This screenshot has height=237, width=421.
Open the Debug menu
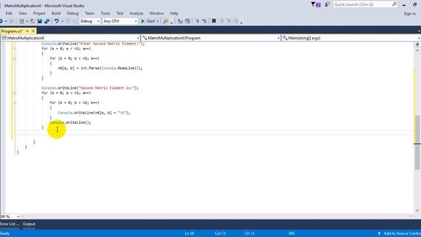coord(72,13)
